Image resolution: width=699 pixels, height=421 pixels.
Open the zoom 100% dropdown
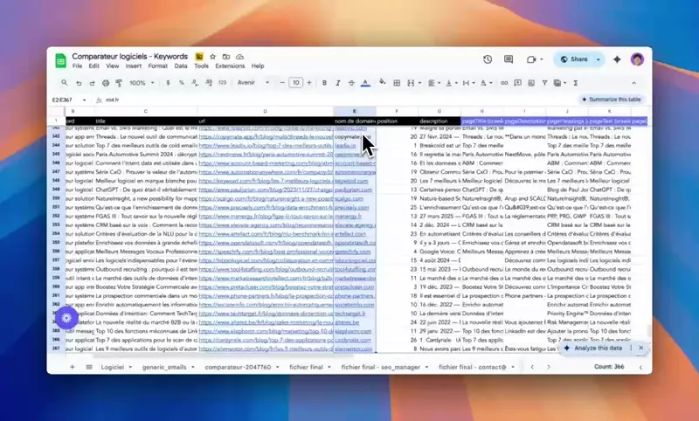pyautogui.click(x=142, y=83)
